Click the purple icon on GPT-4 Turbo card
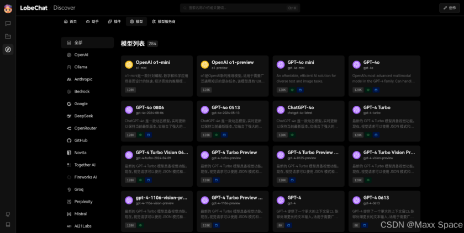Image resolution: width=464 pixels, height=233 pixels. pos(357,110)
